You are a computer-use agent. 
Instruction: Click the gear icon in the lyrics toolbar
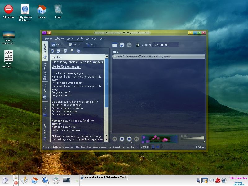click(78, 51)
